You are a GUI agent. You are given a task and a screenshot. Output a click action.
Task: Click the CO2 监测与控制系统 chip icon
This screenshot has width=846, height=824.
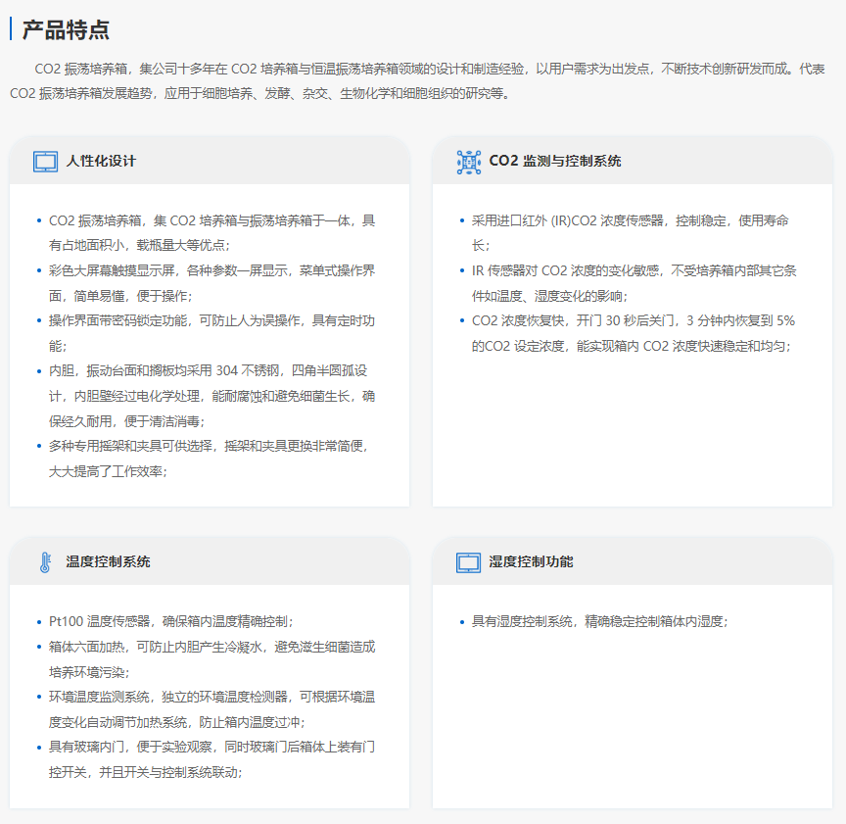pos(469,162)
